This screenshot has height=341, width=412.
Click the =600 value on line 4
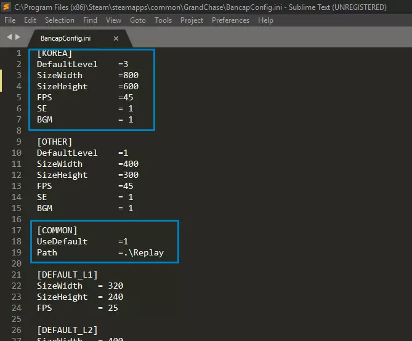point(128,86)
